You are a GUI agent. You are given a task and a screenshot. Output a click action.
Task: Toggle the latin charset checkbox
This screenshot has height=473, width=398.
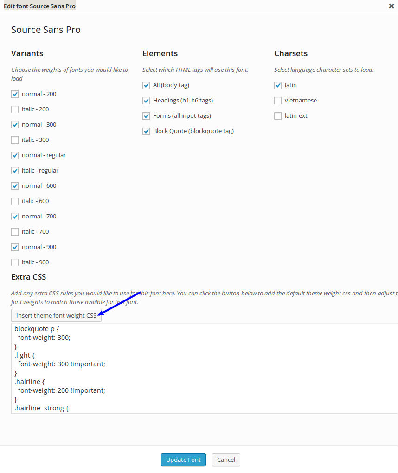click(x=278, y=85)
